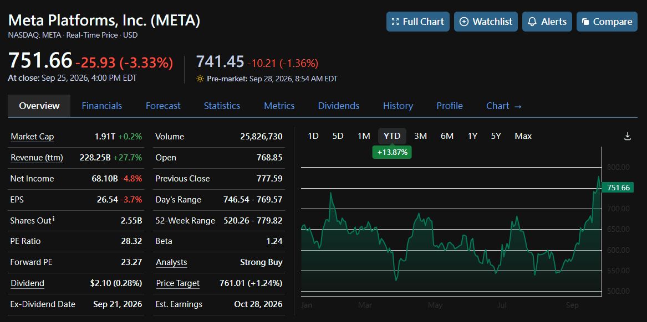Image resolution: width=647 pixels, height=322 pixels.
Task: Open the Alerts button
Action: click(x=547, y=22)
